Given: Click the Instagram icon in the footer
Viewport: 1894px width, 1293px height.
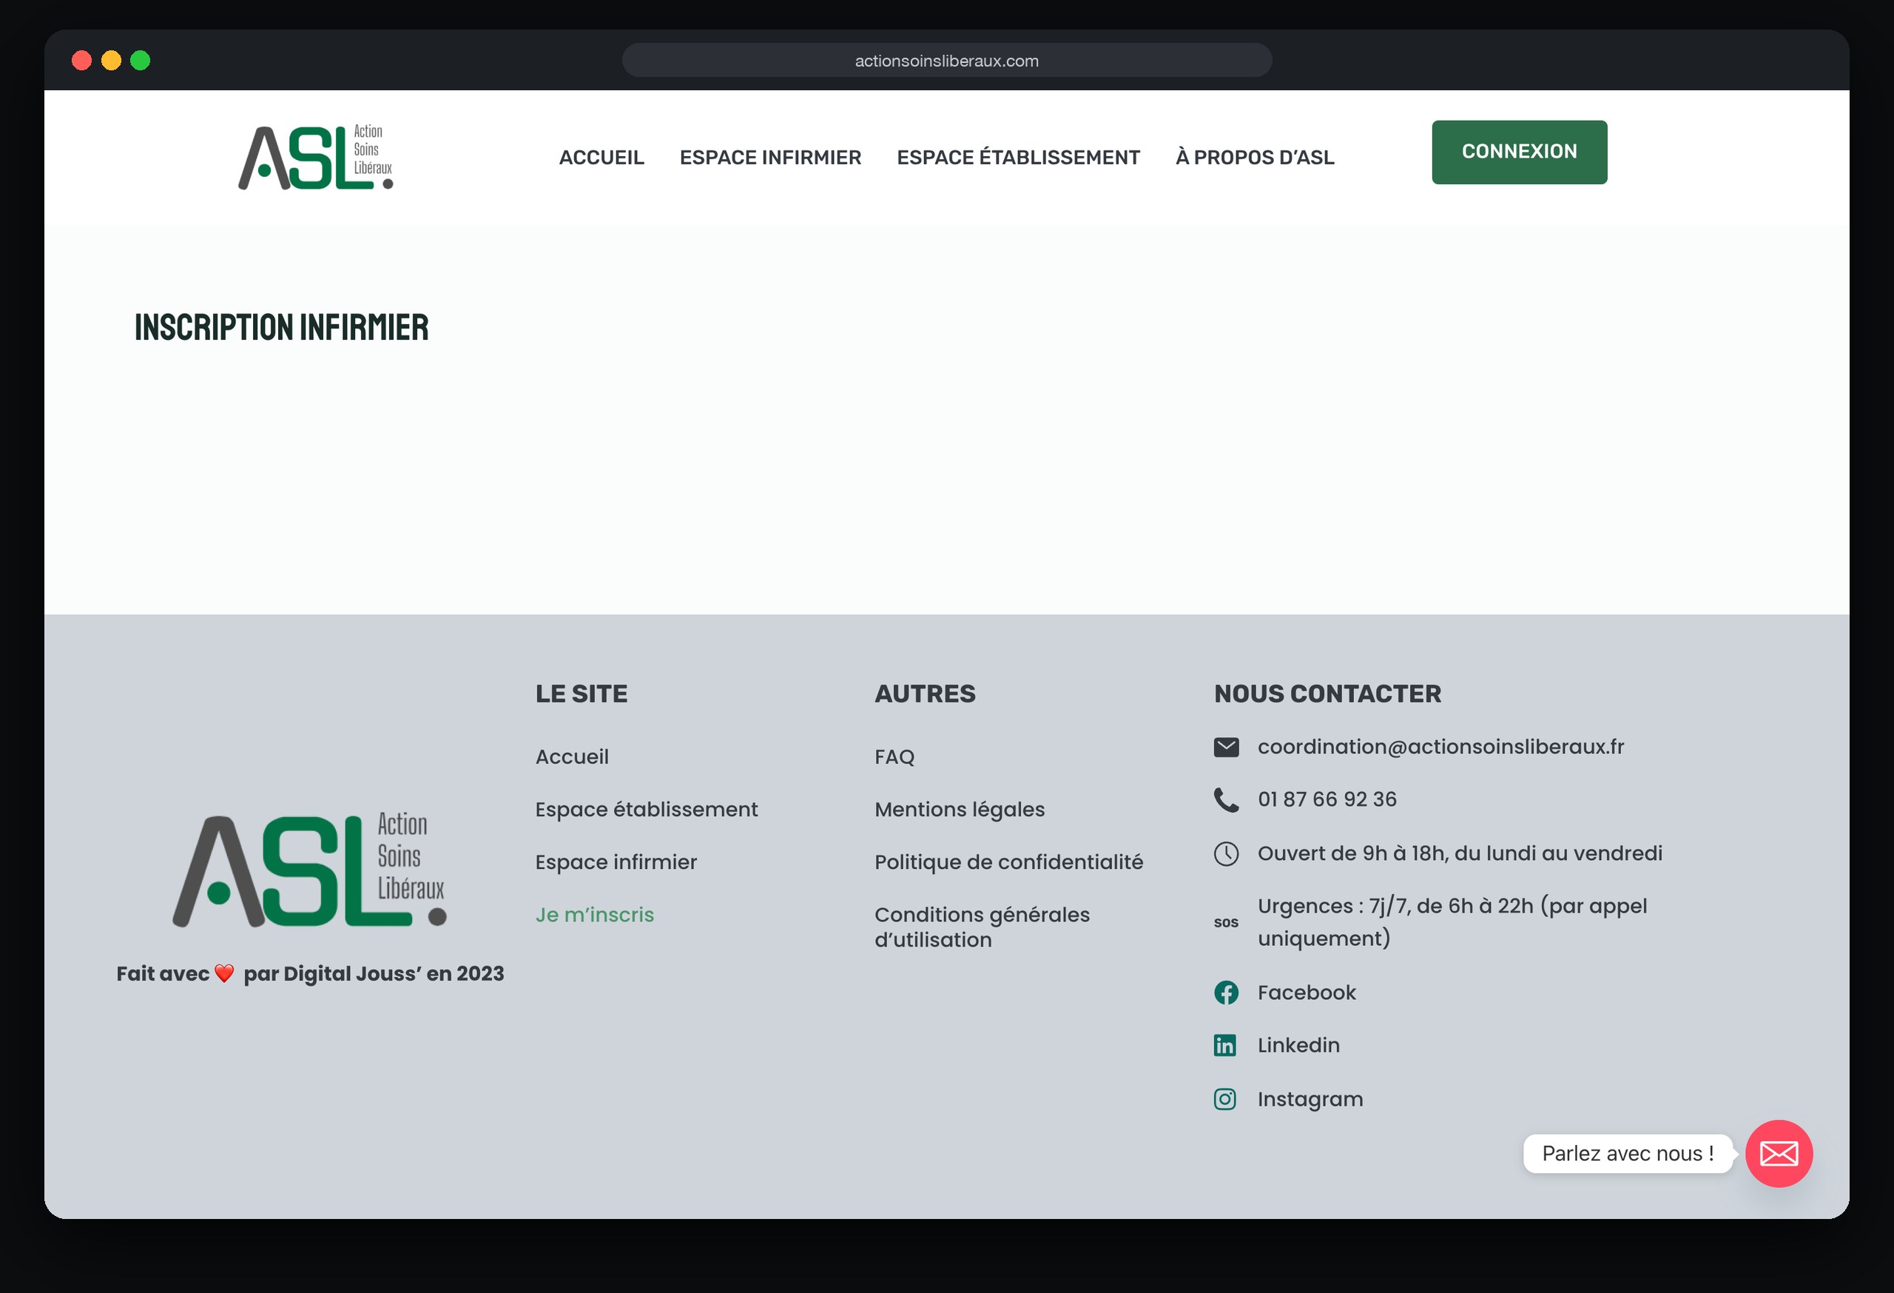Looking at the screenshot, I should 1225,1099.
